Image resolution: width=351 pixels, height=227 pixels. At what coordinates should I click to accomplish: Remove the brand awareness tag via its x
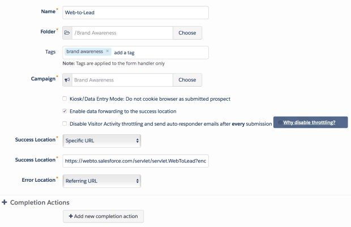[x=108, y=51]
